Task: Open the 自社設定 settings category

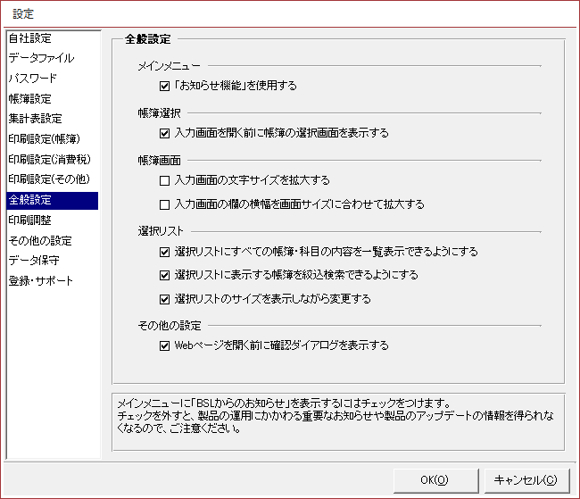Action: pyautogui.click(x=29, y=38)
